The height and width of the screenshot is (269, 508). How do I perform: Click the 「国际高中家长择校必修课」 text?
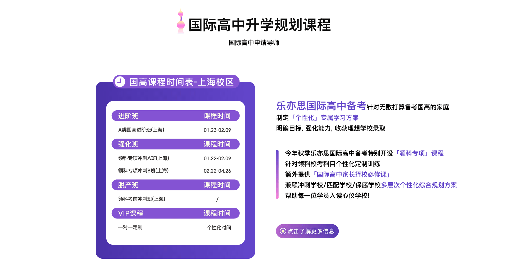point(352,174)
